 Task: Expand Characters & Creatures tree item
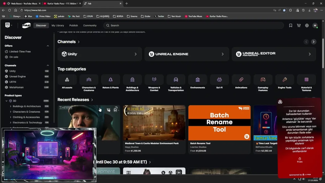click(10, 112)
